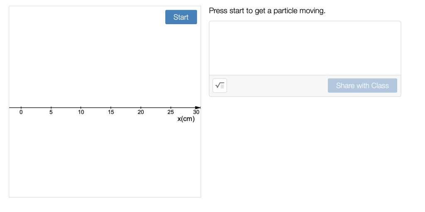Viewport: 425px width, 212px height.
Task: Click the 10 cm tick mark
Action: (x=81, y=108)
